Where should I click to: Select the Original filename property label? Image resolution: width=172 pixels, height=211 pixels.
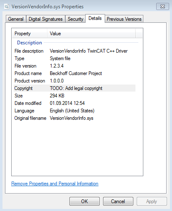(30, 118)
